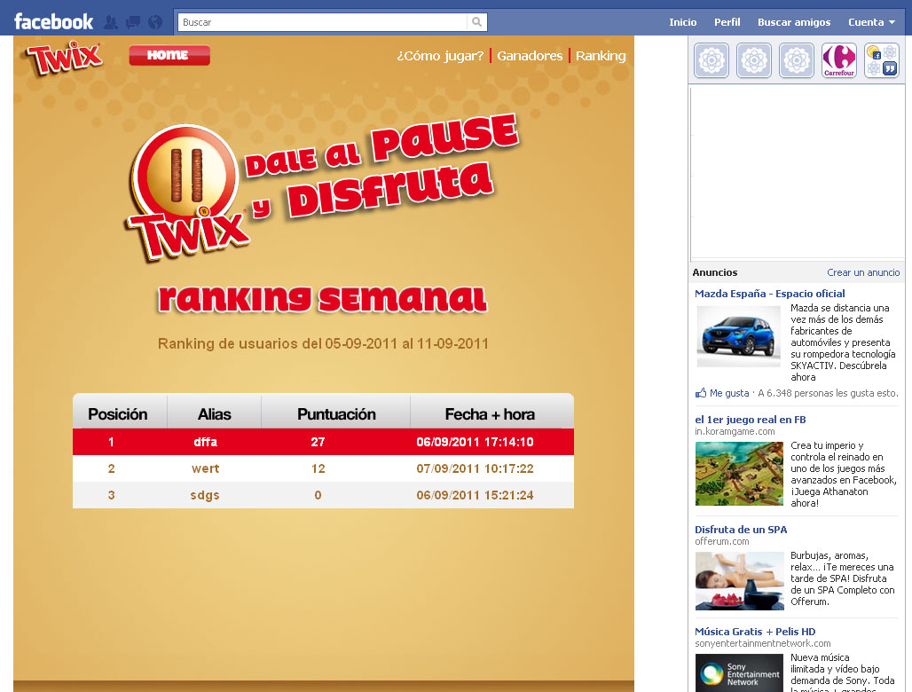Open Mazda España - Espacio oficial ad
Image resolution: width=912 pixels, height=692 pixels.
pyautogui.click(x=769, y=294)
